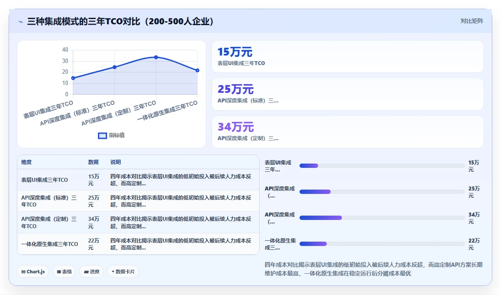The height and width of the screenshot is (295, 501).
Task: Click the description in the 一体化原生集成 row
Action: [181, 244]
